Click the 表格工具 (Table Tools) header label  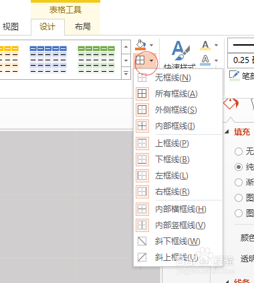pyautogui.click(x=66, y=10)
